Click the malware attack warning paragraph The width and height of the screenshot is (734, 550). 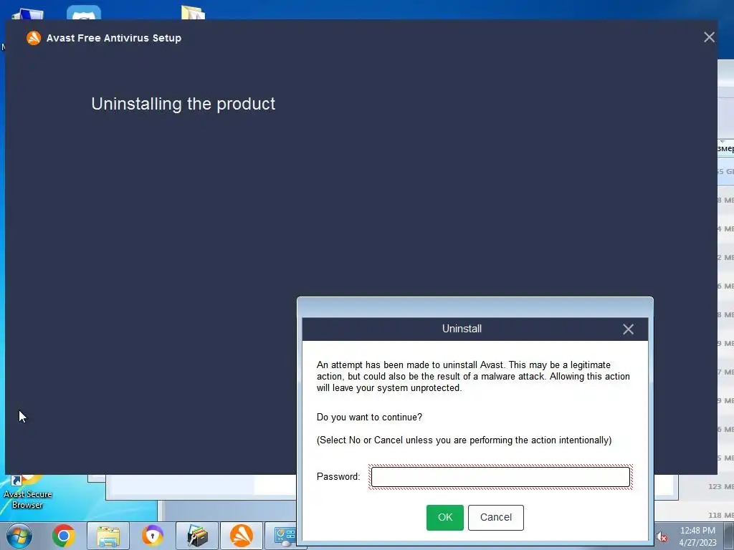tap(473, 377)
